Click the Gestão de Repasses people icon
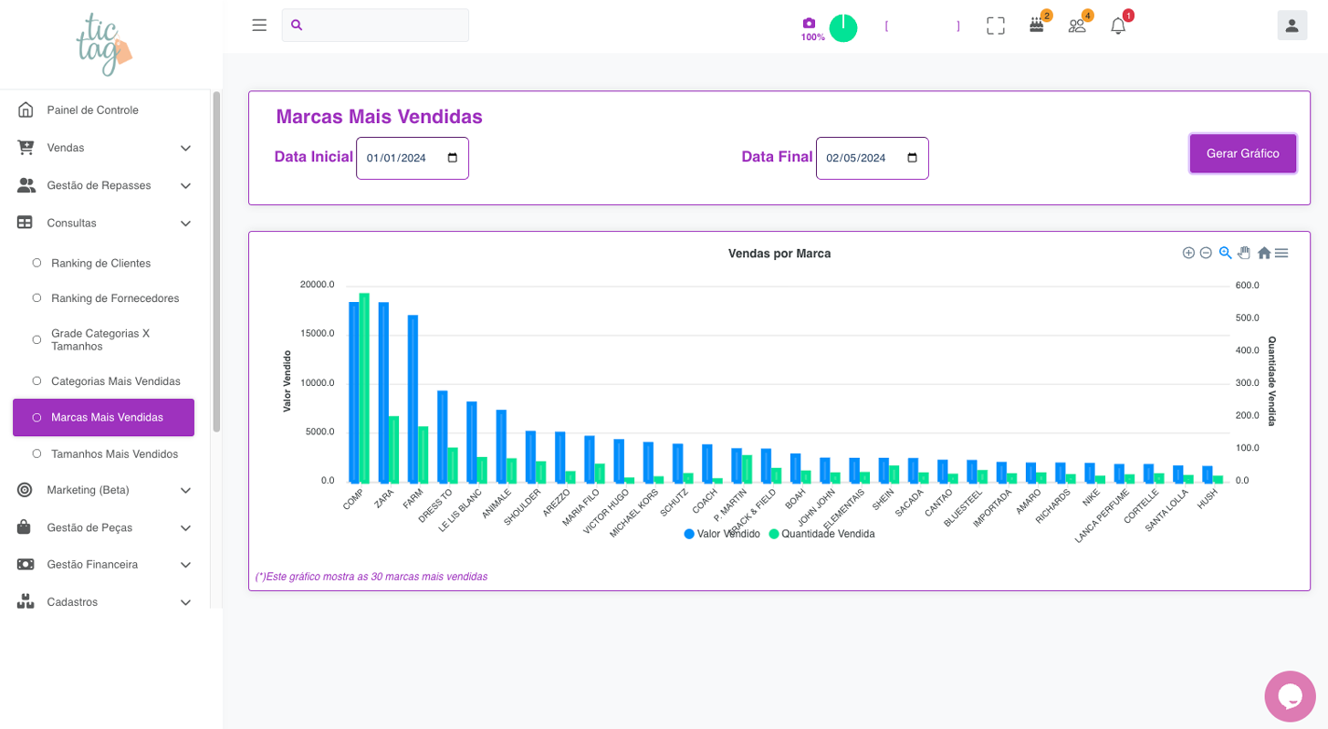Viewport: 1328px width, 729px height. [26, 185]
